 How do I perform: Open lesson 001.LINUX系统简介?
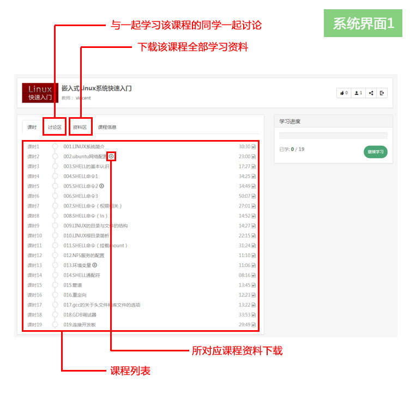click(x=84, y=147)
